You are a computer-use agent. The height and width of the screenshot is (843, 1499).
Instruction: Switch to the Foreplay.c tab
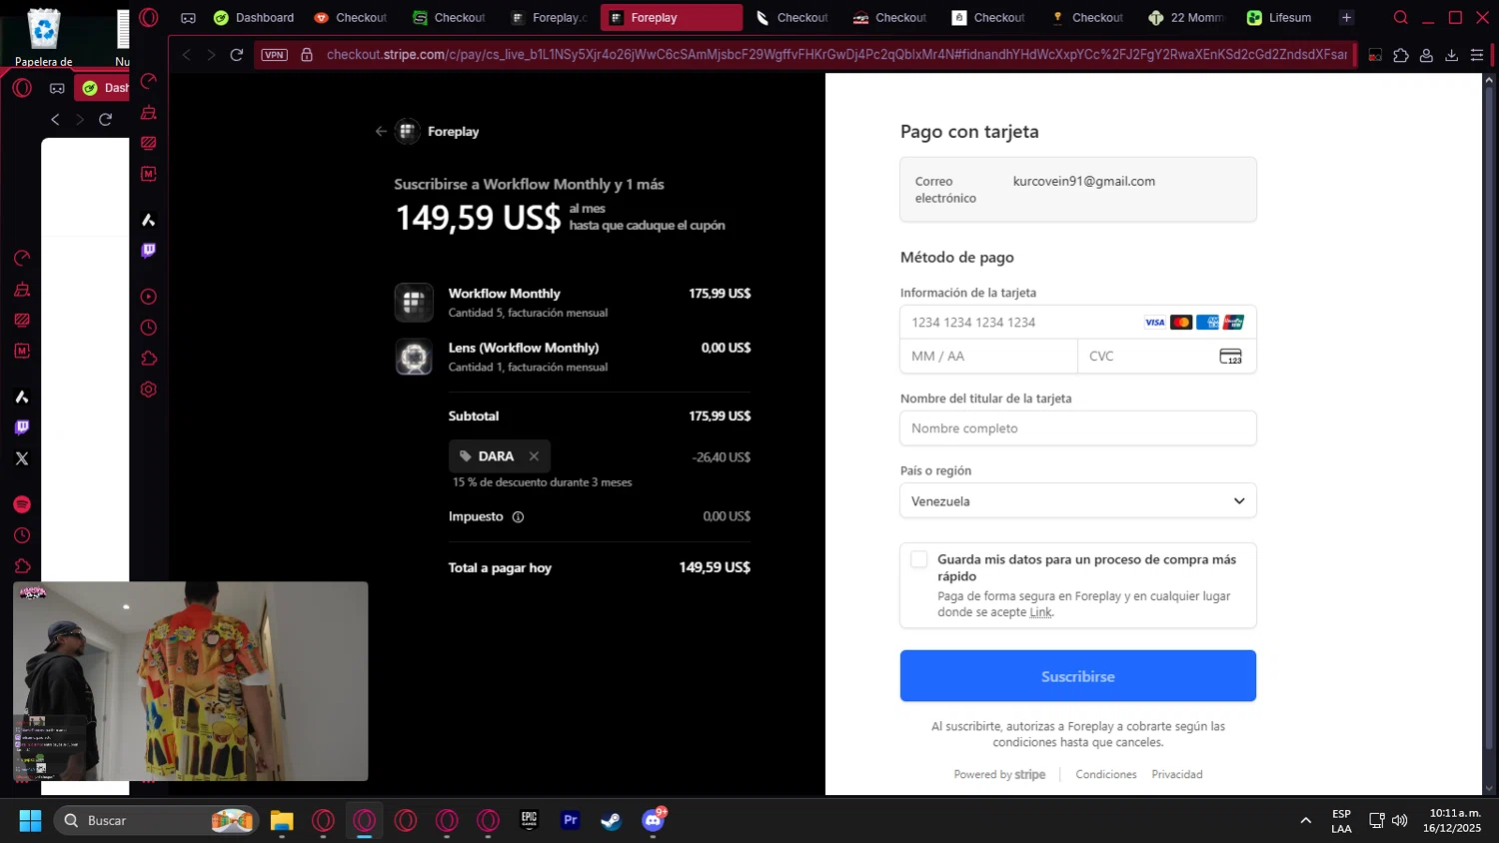548,18
